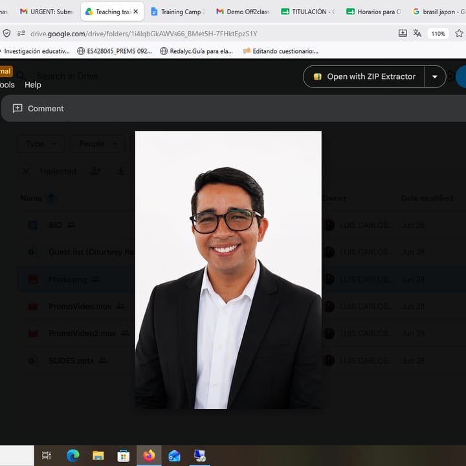This screenshot has width=466, height=466.
Task: Clear the selection with the X icon
Action: (26, 171)
